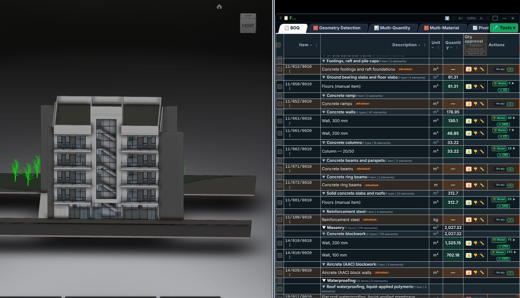Click the 2,027.32 quantity in the Masonry row
This screenshot has width=520, height=298.
[x=453, y=228]
